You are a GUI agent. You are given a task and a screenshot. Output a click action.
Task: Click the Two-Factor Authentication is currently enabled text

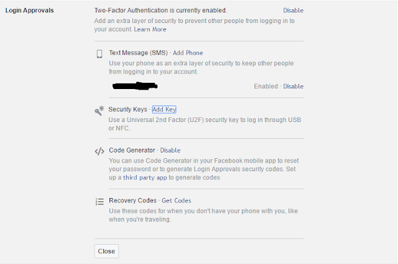coord(160,11)
